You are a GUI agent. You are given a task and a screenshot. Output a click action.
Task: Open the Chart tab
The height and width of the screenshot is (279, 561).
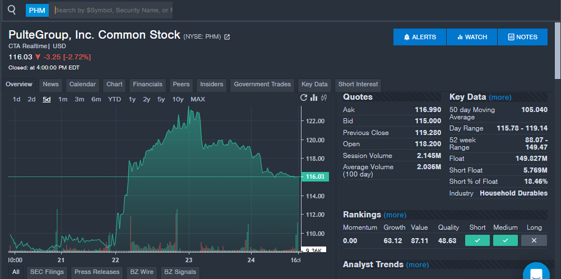click(x=114, y=85)
